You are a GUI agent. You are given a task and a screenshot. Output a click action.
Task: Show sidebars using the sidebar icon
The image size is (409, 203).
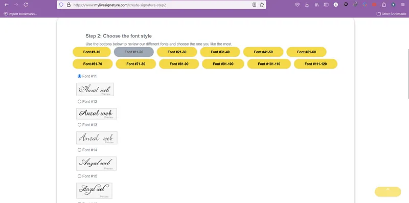pos(326,5)
